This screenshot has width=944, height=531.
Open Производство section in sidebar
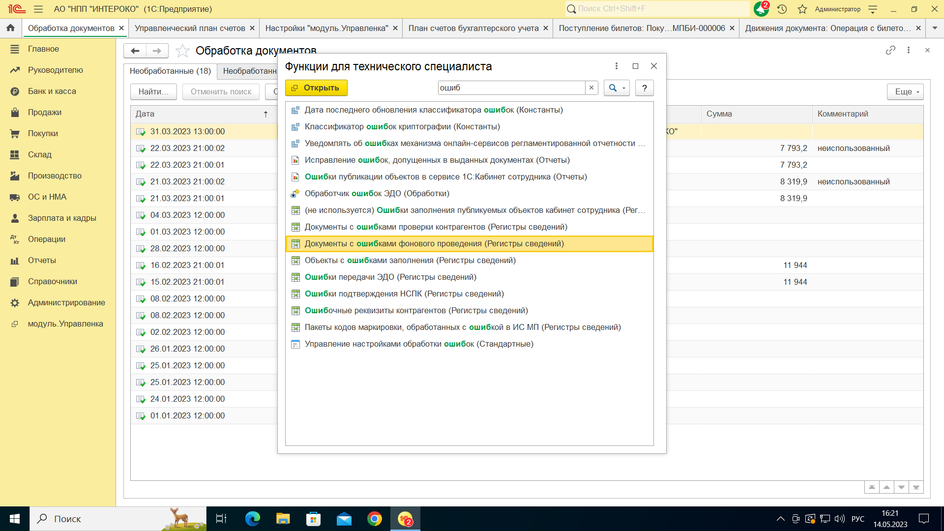[x=55, y=176]
